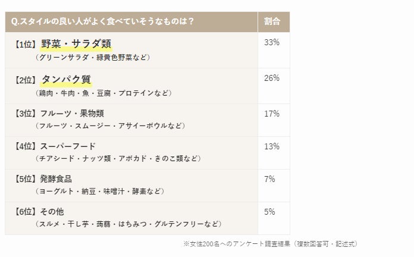
Task: Click the 33% value
Action: click(x=272, y=42)
